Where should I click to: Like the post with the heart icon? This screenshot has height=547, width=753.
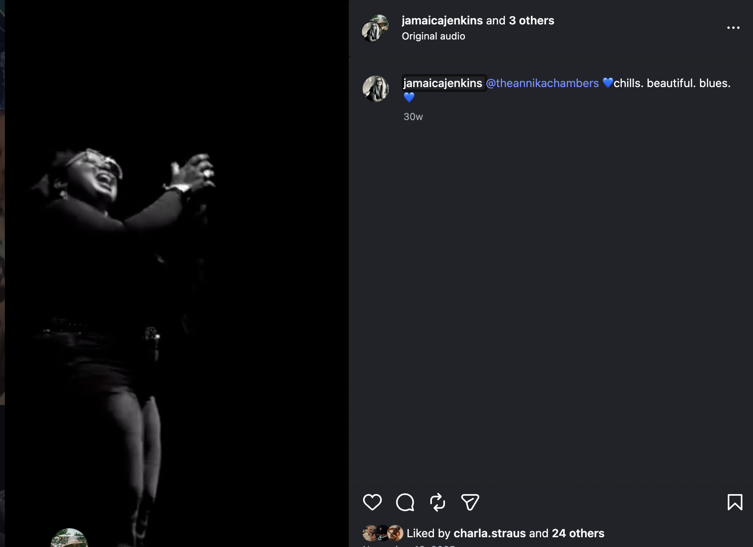(372, 502)
